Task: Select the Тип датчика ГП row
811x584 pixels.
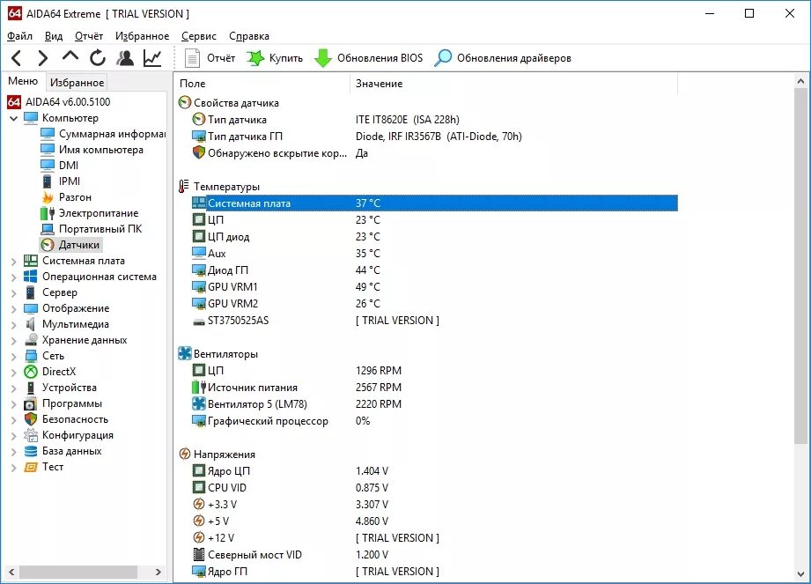Action: pyautogui.click(x=434, y=137)
